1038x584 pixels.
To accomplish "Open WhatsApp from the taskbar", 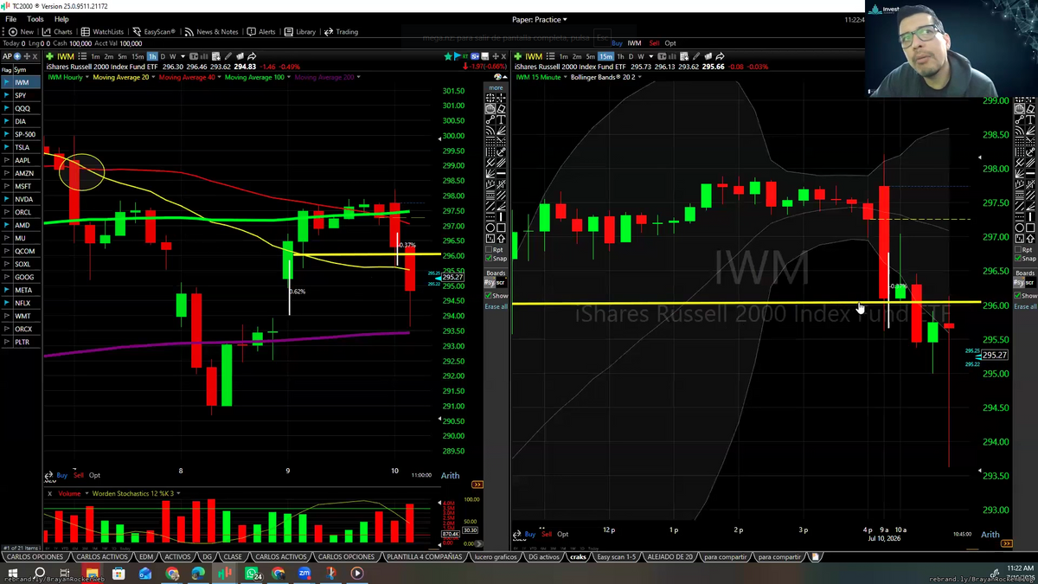I will [x=253, y=573].
